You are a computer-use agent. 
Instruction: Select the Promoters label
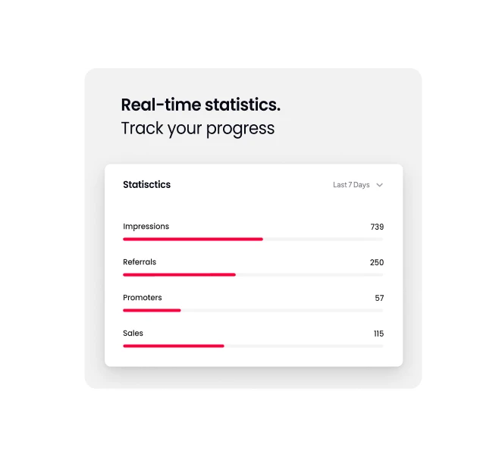[143, 298]
